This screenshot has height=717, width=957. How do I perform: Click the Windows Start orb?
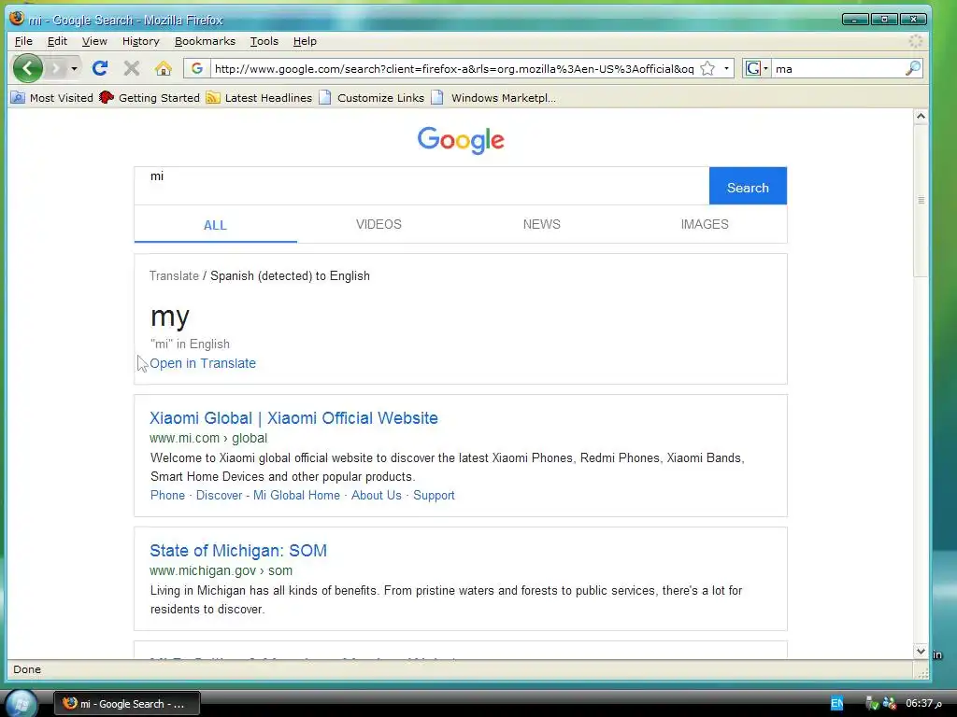click(x=21, y=703)
